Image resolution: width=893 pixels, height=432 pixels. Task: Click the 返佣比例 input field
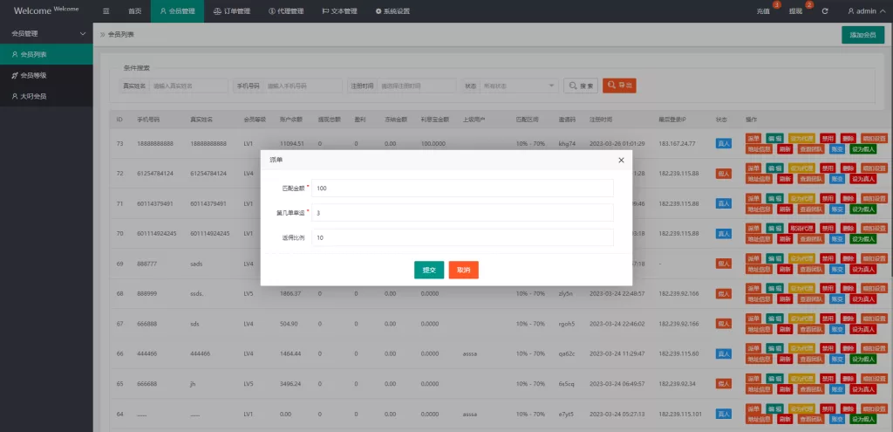click(462, 237)
